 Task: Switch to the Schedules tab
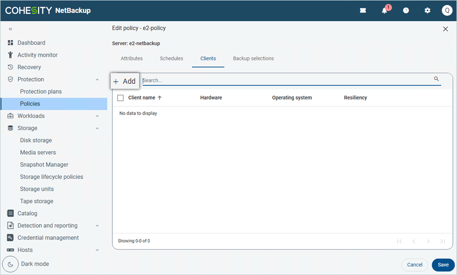click(171, 59)
